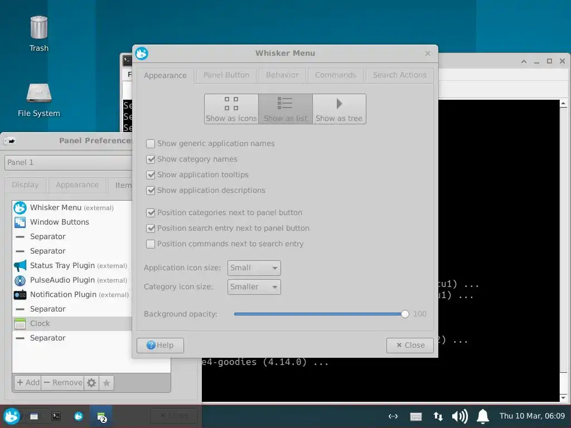571x428 pixels.
Task: Click the Window Buttons icon in item list
Action: (20, 222)
